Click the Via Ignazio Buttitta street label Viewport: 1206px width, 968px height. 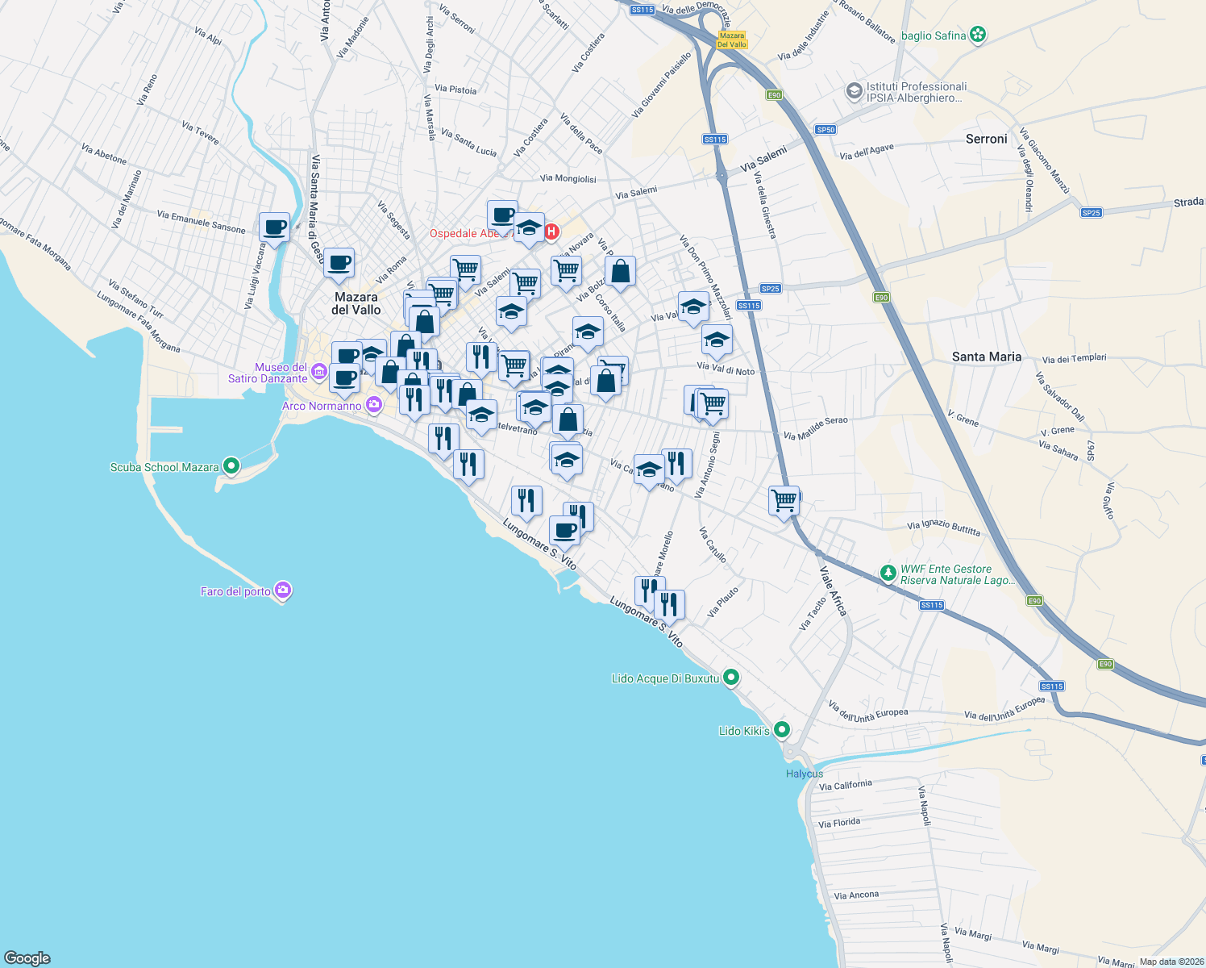[x=944, y=528]
